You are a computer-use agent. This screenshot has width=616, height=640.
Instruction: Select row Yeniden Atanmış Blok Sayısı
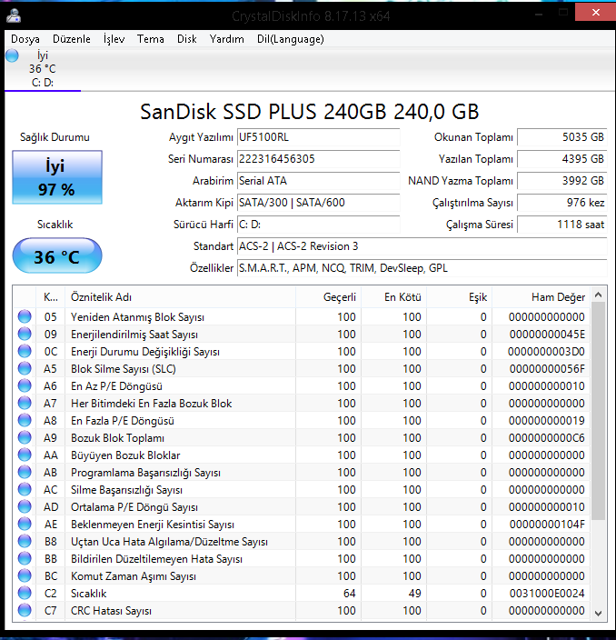(x=302, y=316)
